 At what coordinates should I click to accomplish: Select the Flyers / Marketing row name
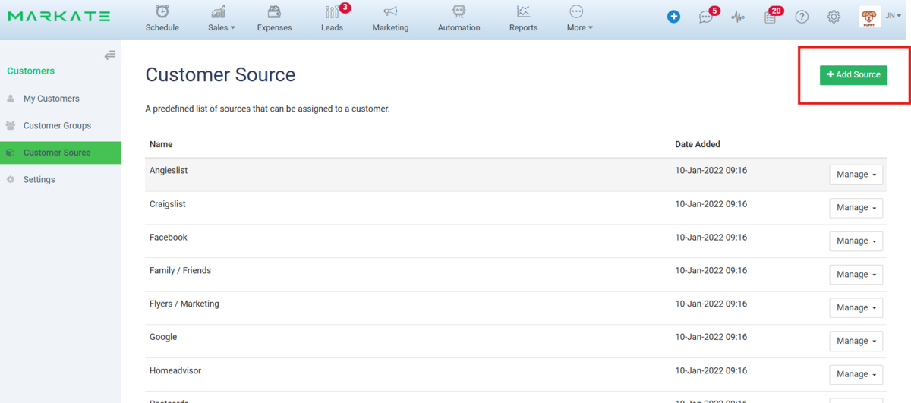coord(184,304)
